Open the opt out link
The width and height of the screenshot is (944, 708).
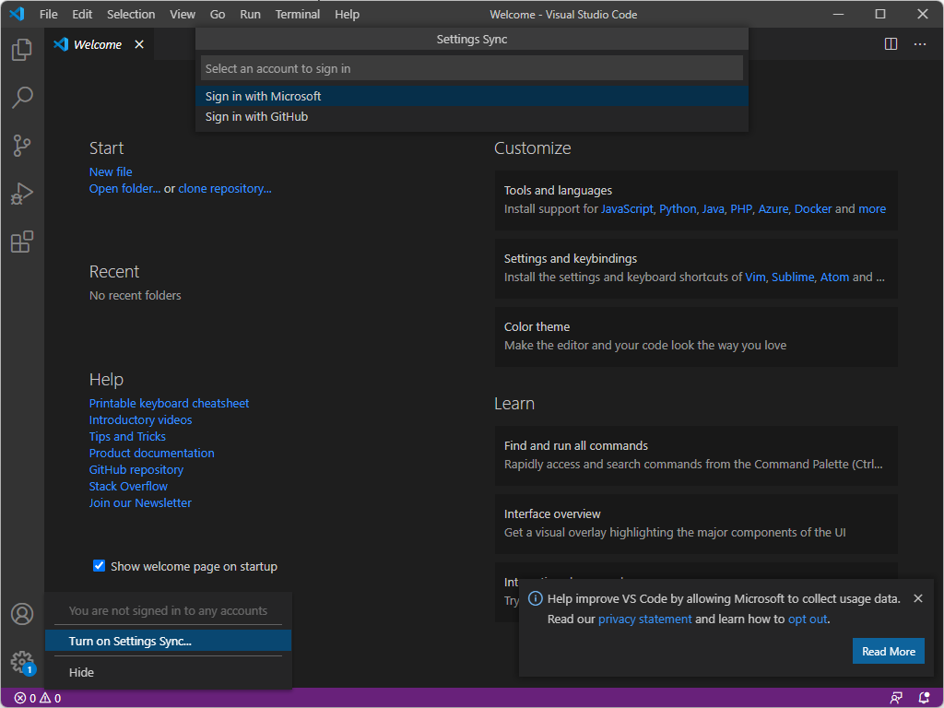[808, 619]
